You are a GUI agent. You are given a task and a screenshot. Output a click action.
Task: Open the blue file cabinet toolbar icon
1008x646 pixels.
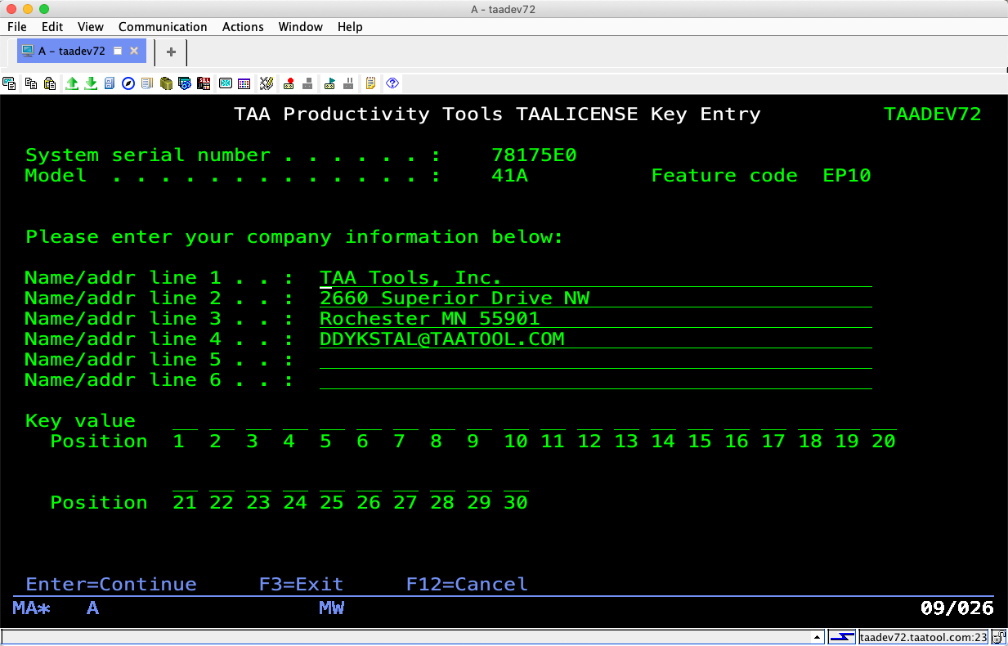coord(110,83)
